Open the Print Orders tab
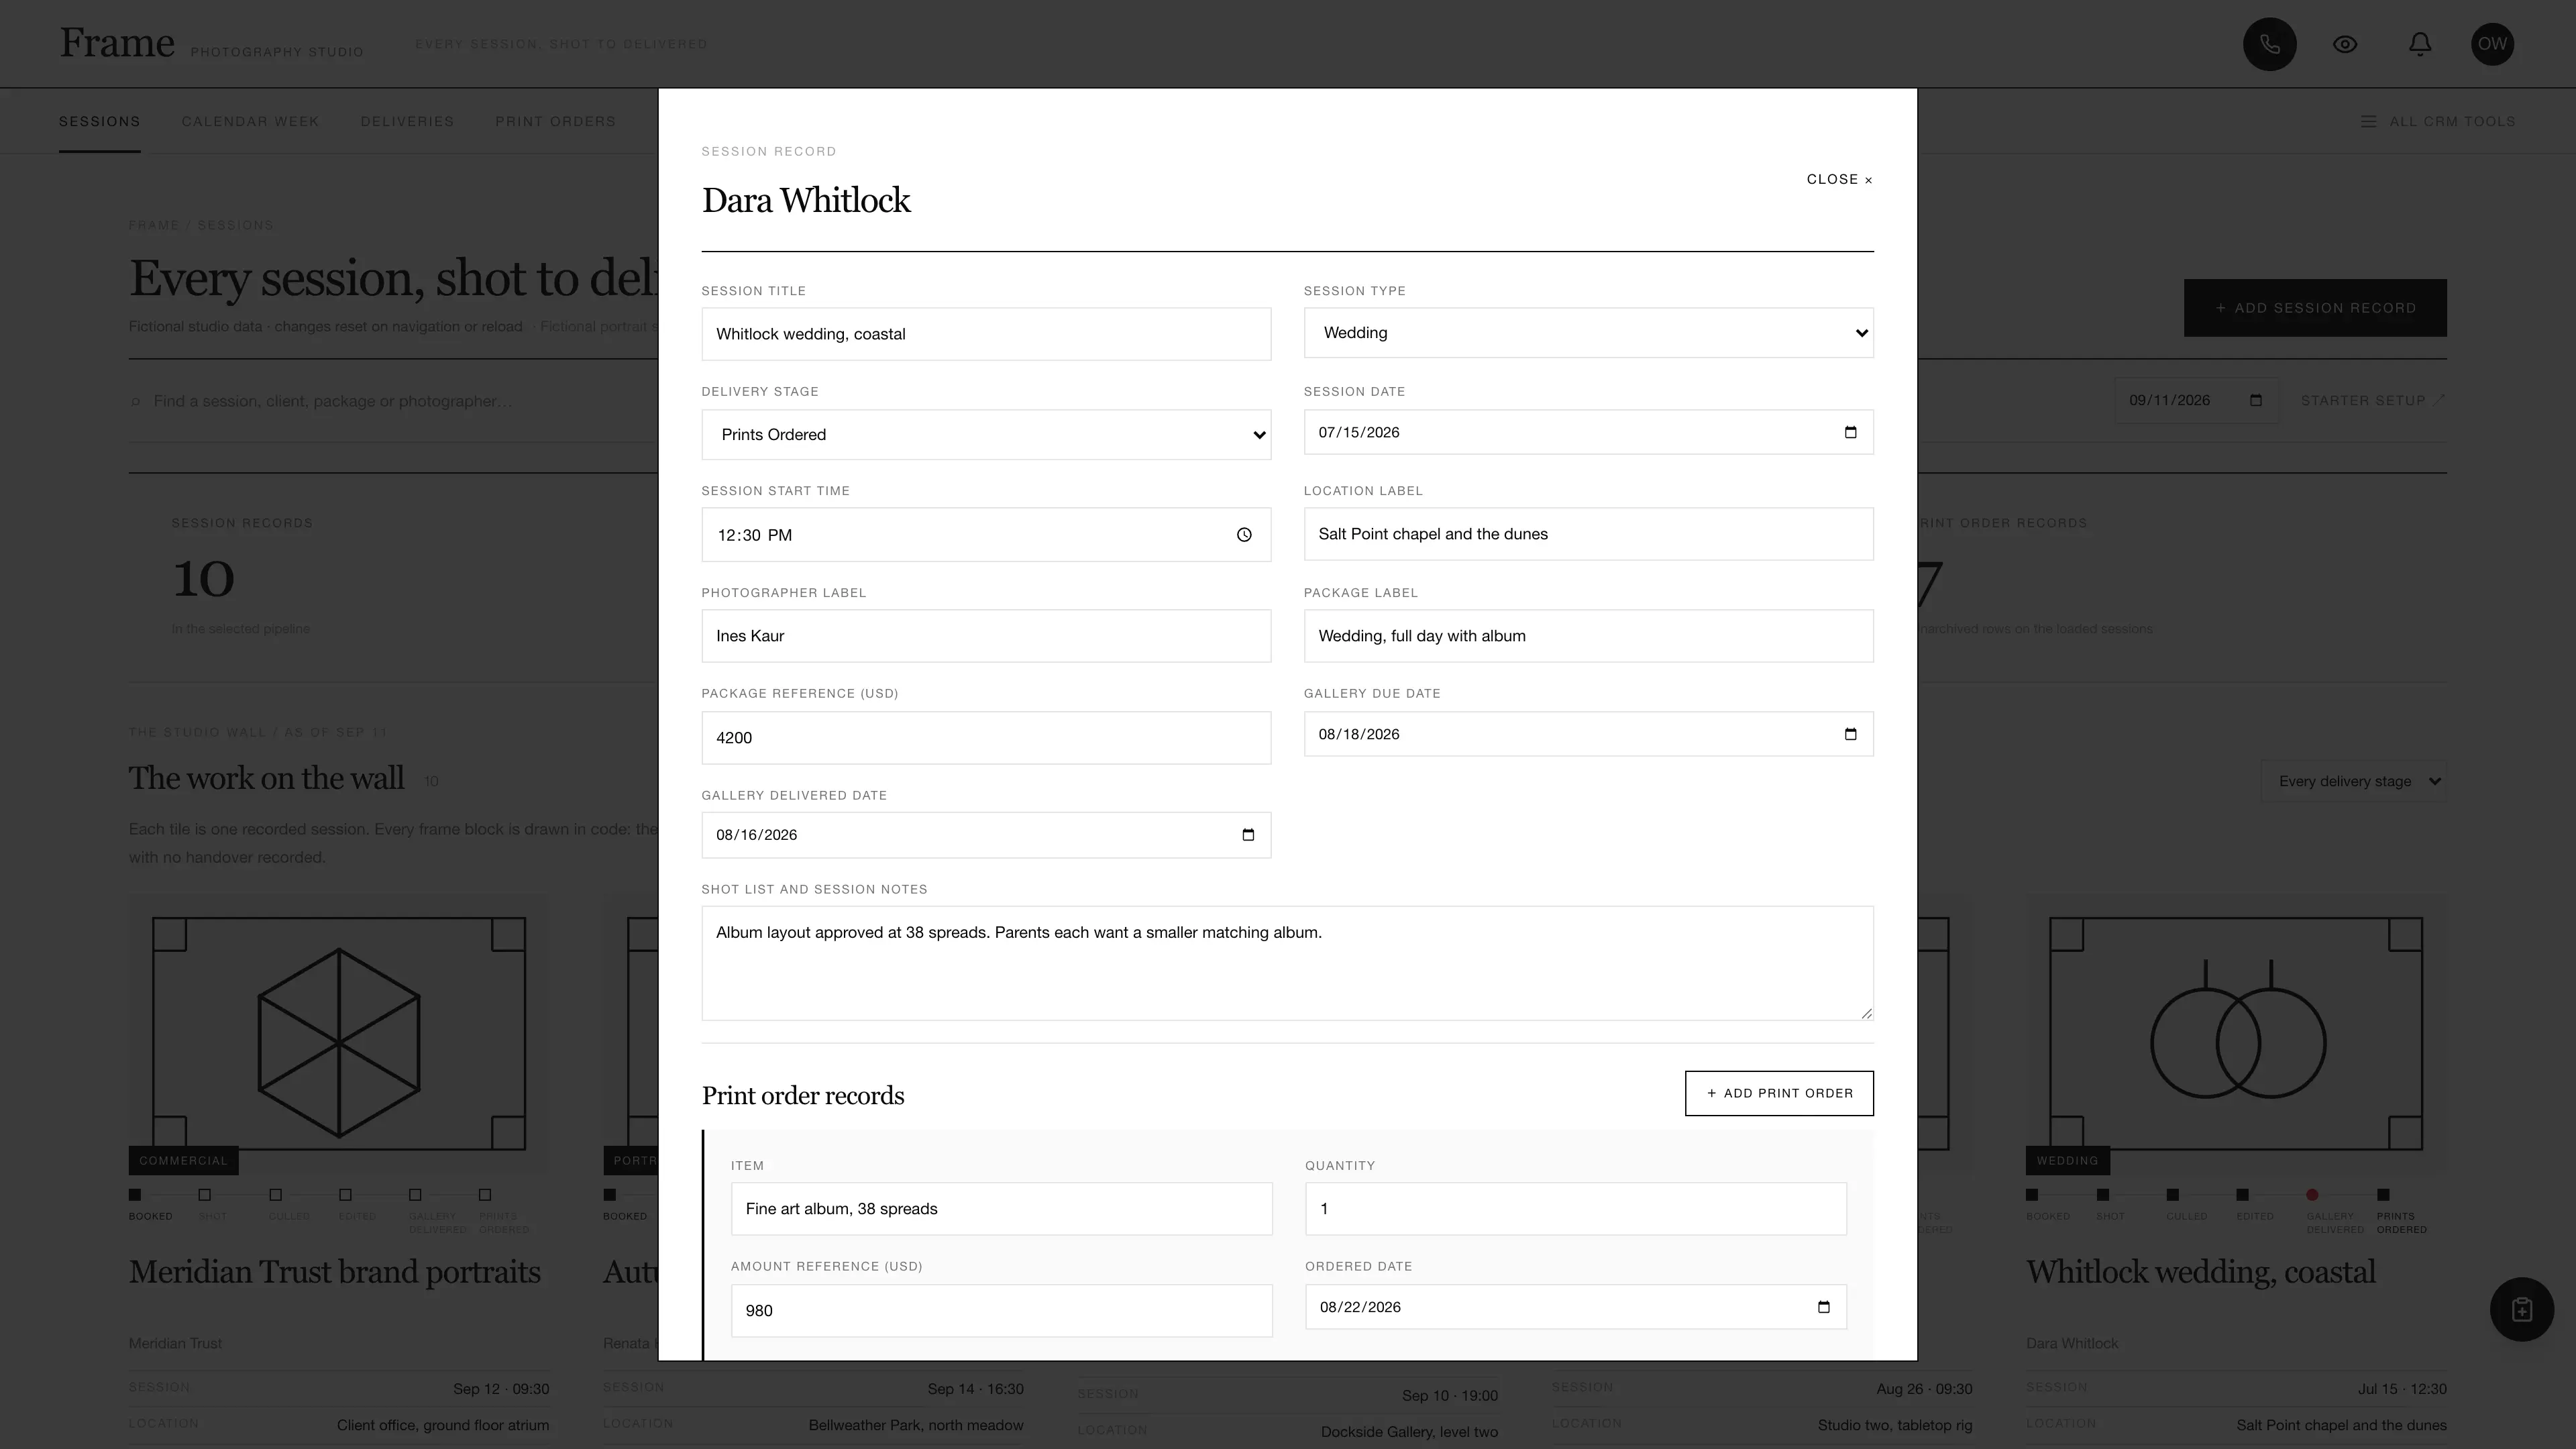 pyautogui.click(x=555, y=121)
